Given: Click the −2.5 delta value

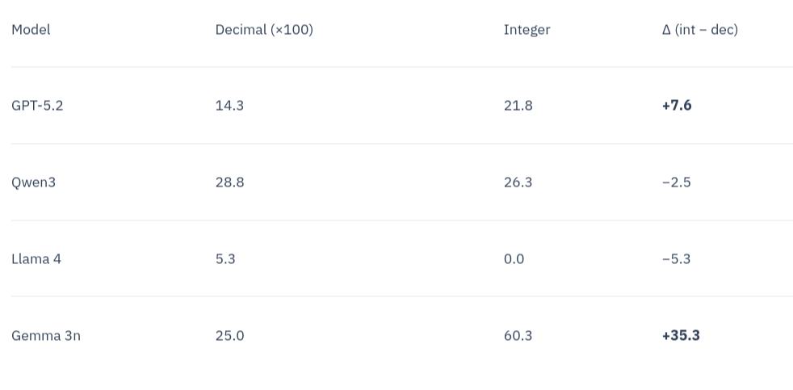Looking at the screenshot, I should point(676,182).
